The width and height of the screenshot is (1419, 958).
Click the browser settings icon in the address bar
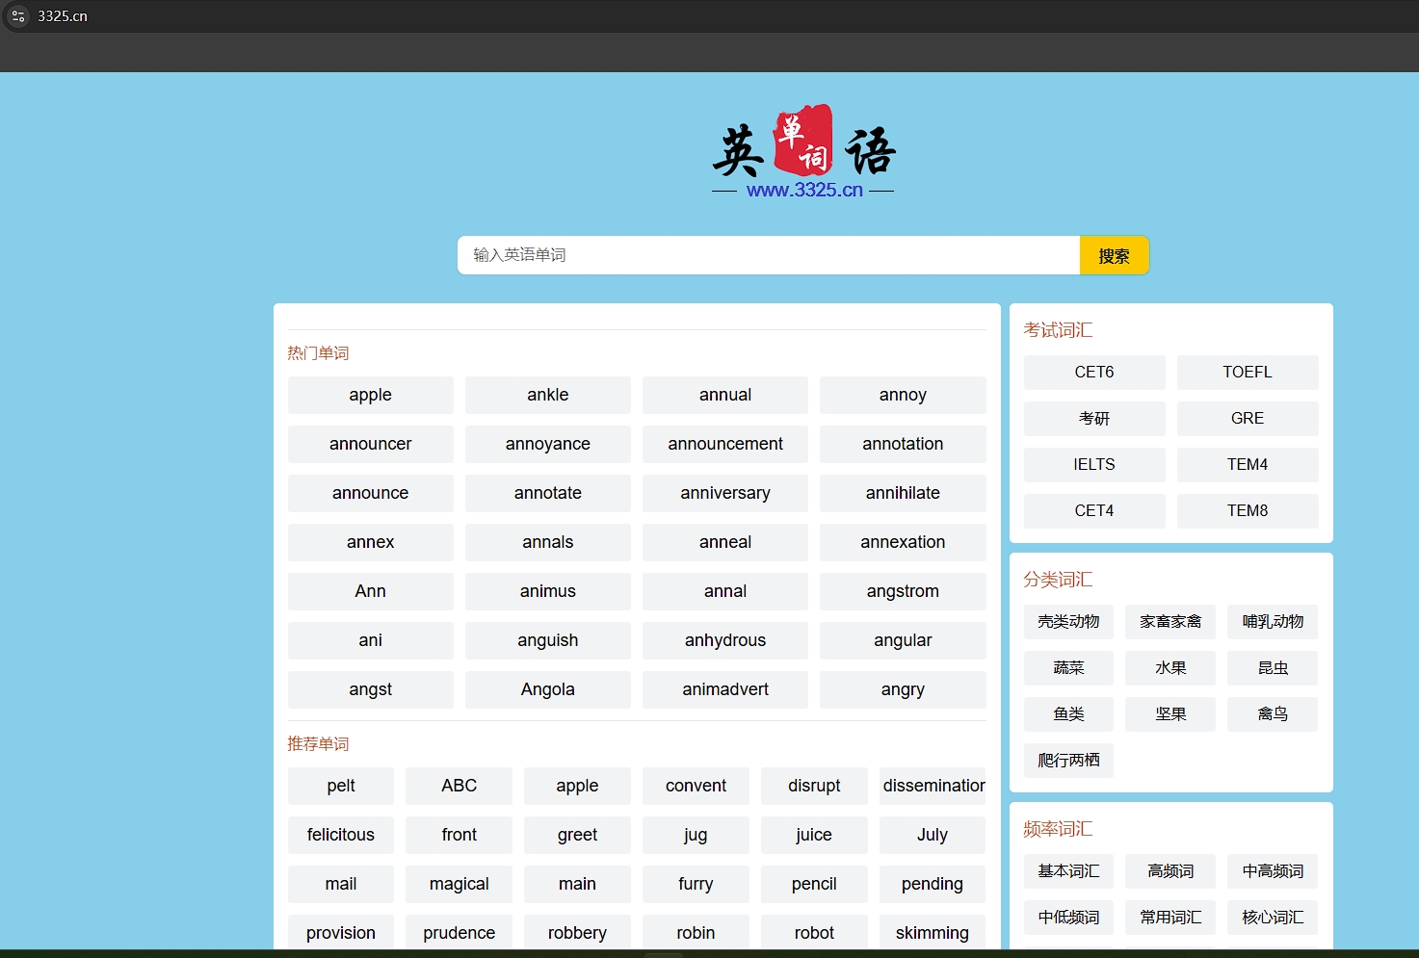(x=17, y=15)
